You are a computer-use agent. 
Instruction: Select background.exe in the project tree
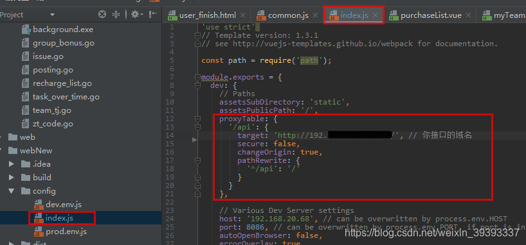click(x=63, y=30)
